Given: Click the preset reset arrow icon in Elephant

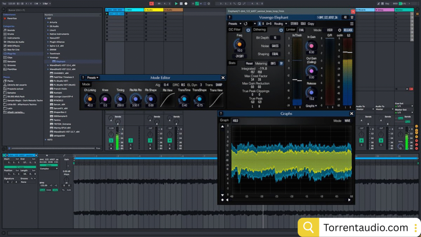Looking at the screenshot, I should [x=245, y=24].
